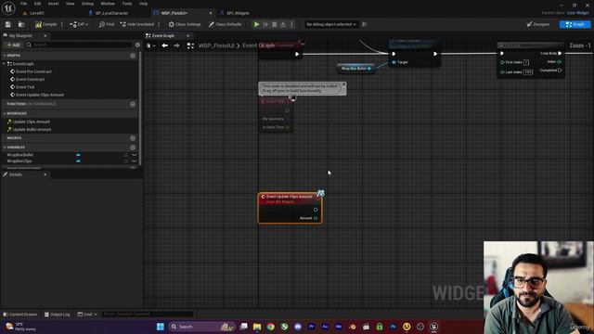Open the debug object selector dropdown
Viewport: 594px width, 334px height.
331,24
